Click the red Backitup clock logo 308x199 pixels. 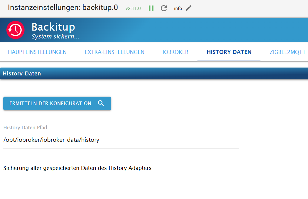tap(15, 30)
